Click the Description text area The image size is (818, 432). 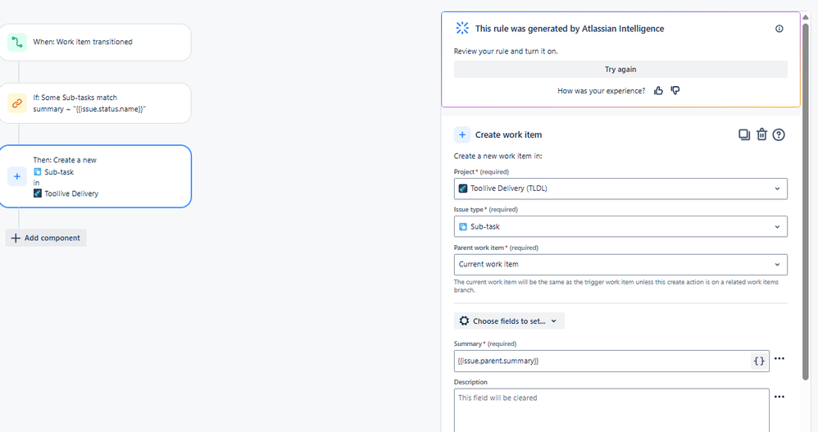pos(611,410)
